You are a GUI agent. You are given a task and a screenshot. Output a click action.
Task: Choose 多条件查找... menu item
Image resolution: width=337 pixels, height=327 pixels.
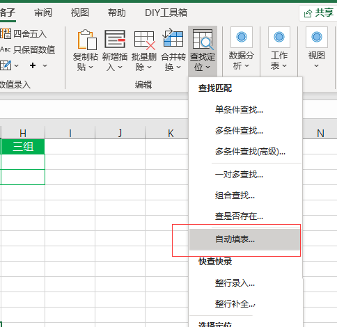245,131
